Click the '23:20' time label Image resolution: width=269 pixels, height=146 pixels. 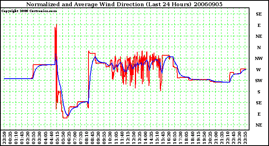point(239,138)
